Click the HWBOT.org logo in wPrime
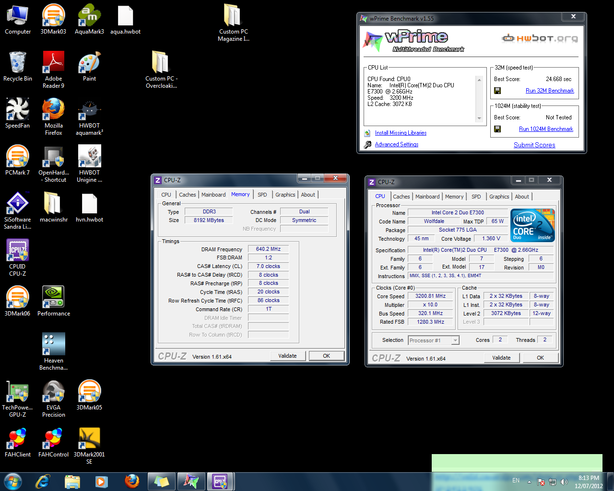Viewport: 614px width, 491px height. pos(540,38)
